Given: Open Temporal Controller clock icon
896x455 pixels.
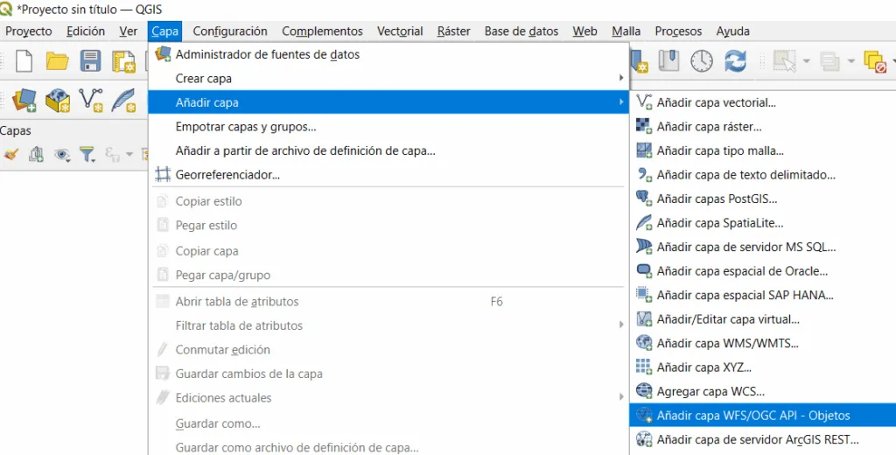Looking at the screenshot, I should click(x=702, y=60).
